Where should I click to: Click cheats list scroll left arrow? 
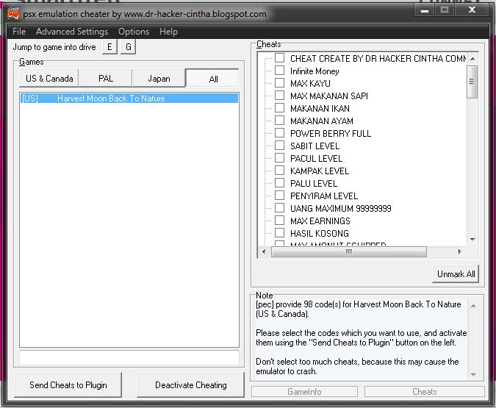(x=264, y=252)
